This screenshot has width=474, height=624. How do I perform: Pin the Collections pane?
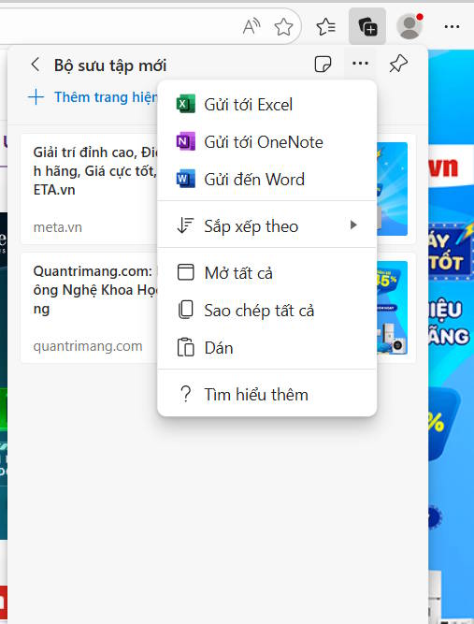tap(398, 64)
